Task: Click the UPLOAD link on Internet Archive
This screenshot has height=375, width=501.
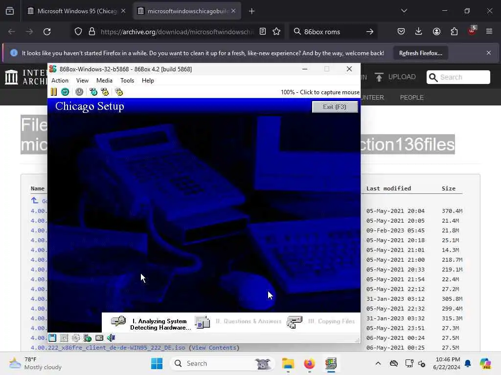Action: click(395, 77)
